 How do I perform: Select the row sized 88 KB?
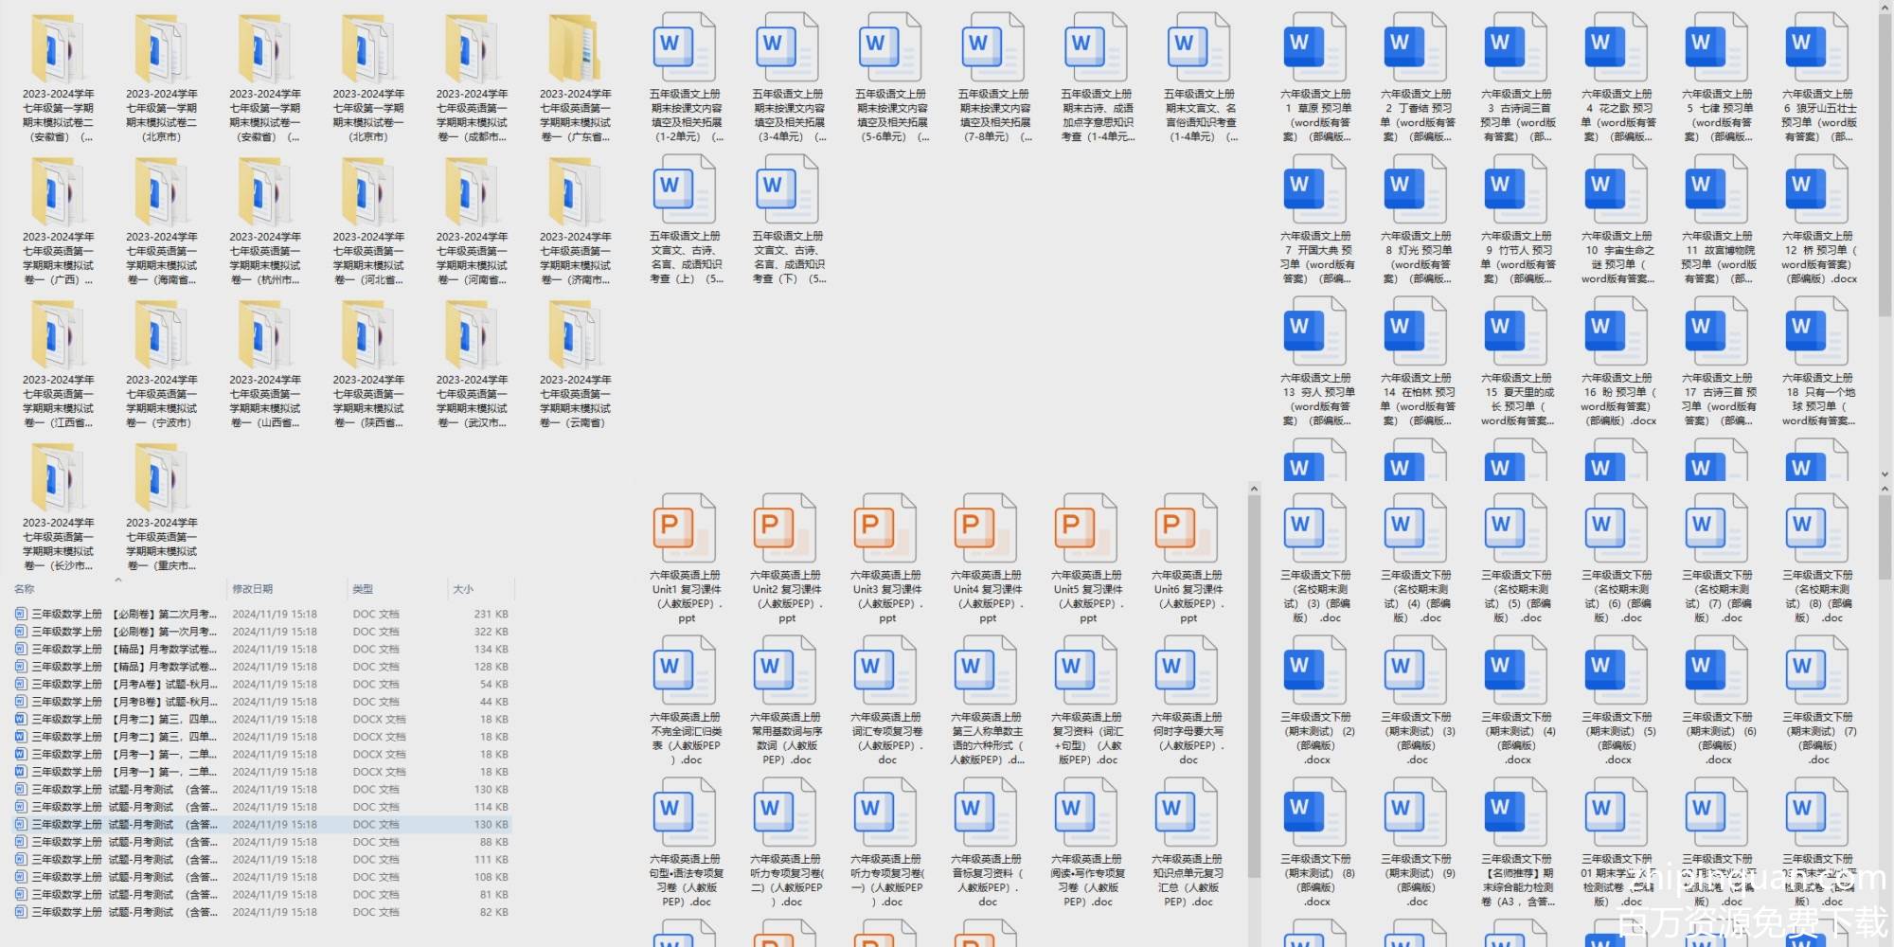pos(262,842)
